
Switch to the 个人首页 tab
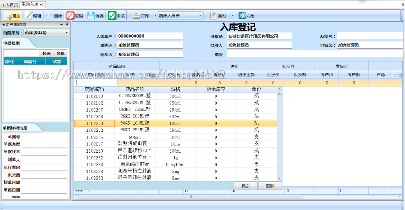point(9,4)
